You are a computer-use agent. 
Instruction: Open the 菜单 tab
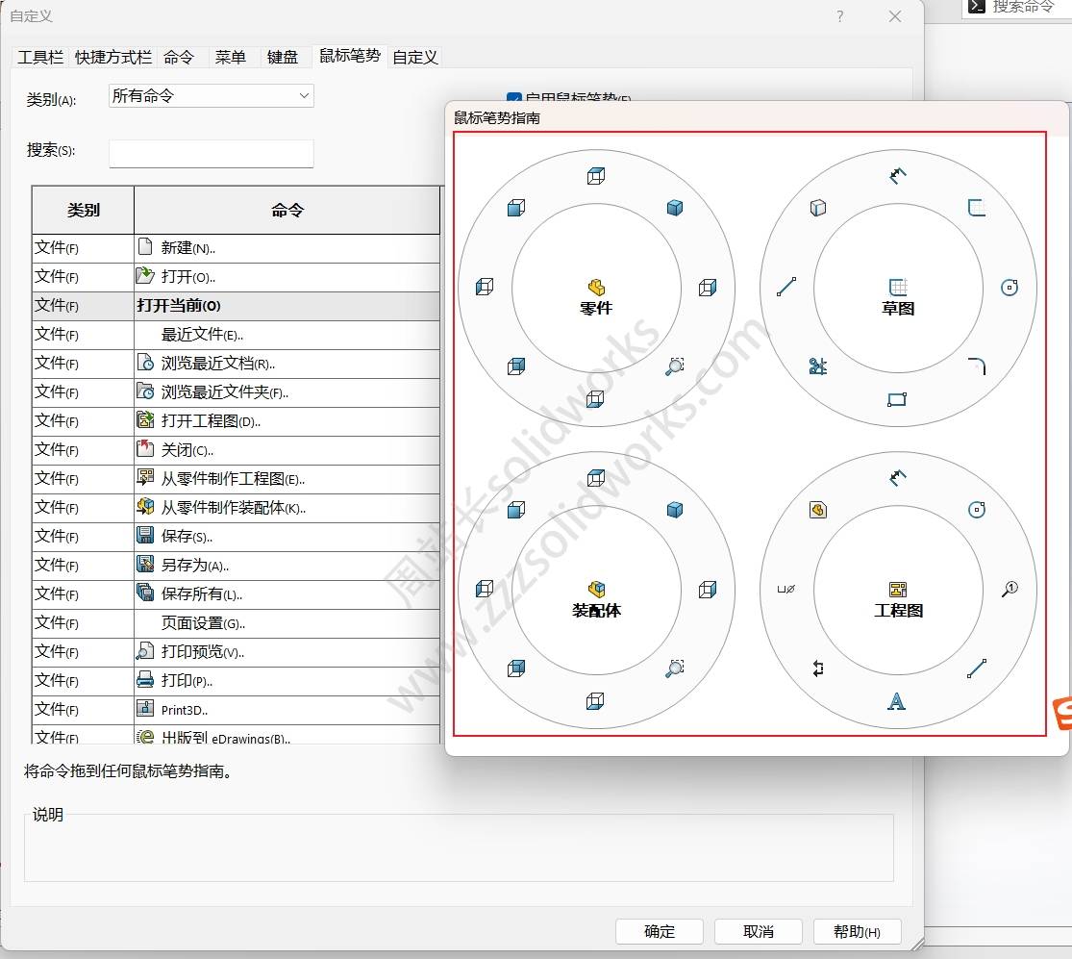point(231,58)
